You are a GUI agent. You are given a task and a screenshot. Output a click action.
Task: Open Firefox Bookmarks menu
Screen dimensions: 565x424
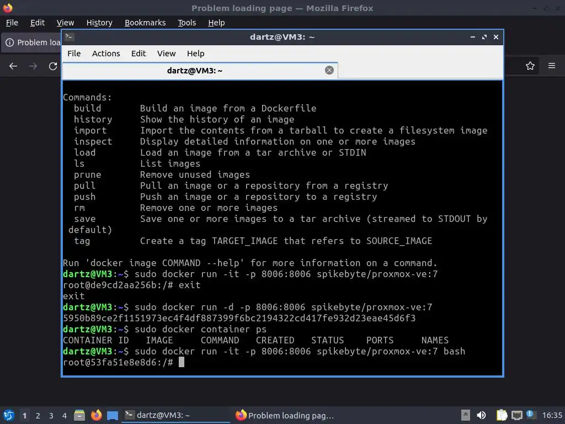145,23
